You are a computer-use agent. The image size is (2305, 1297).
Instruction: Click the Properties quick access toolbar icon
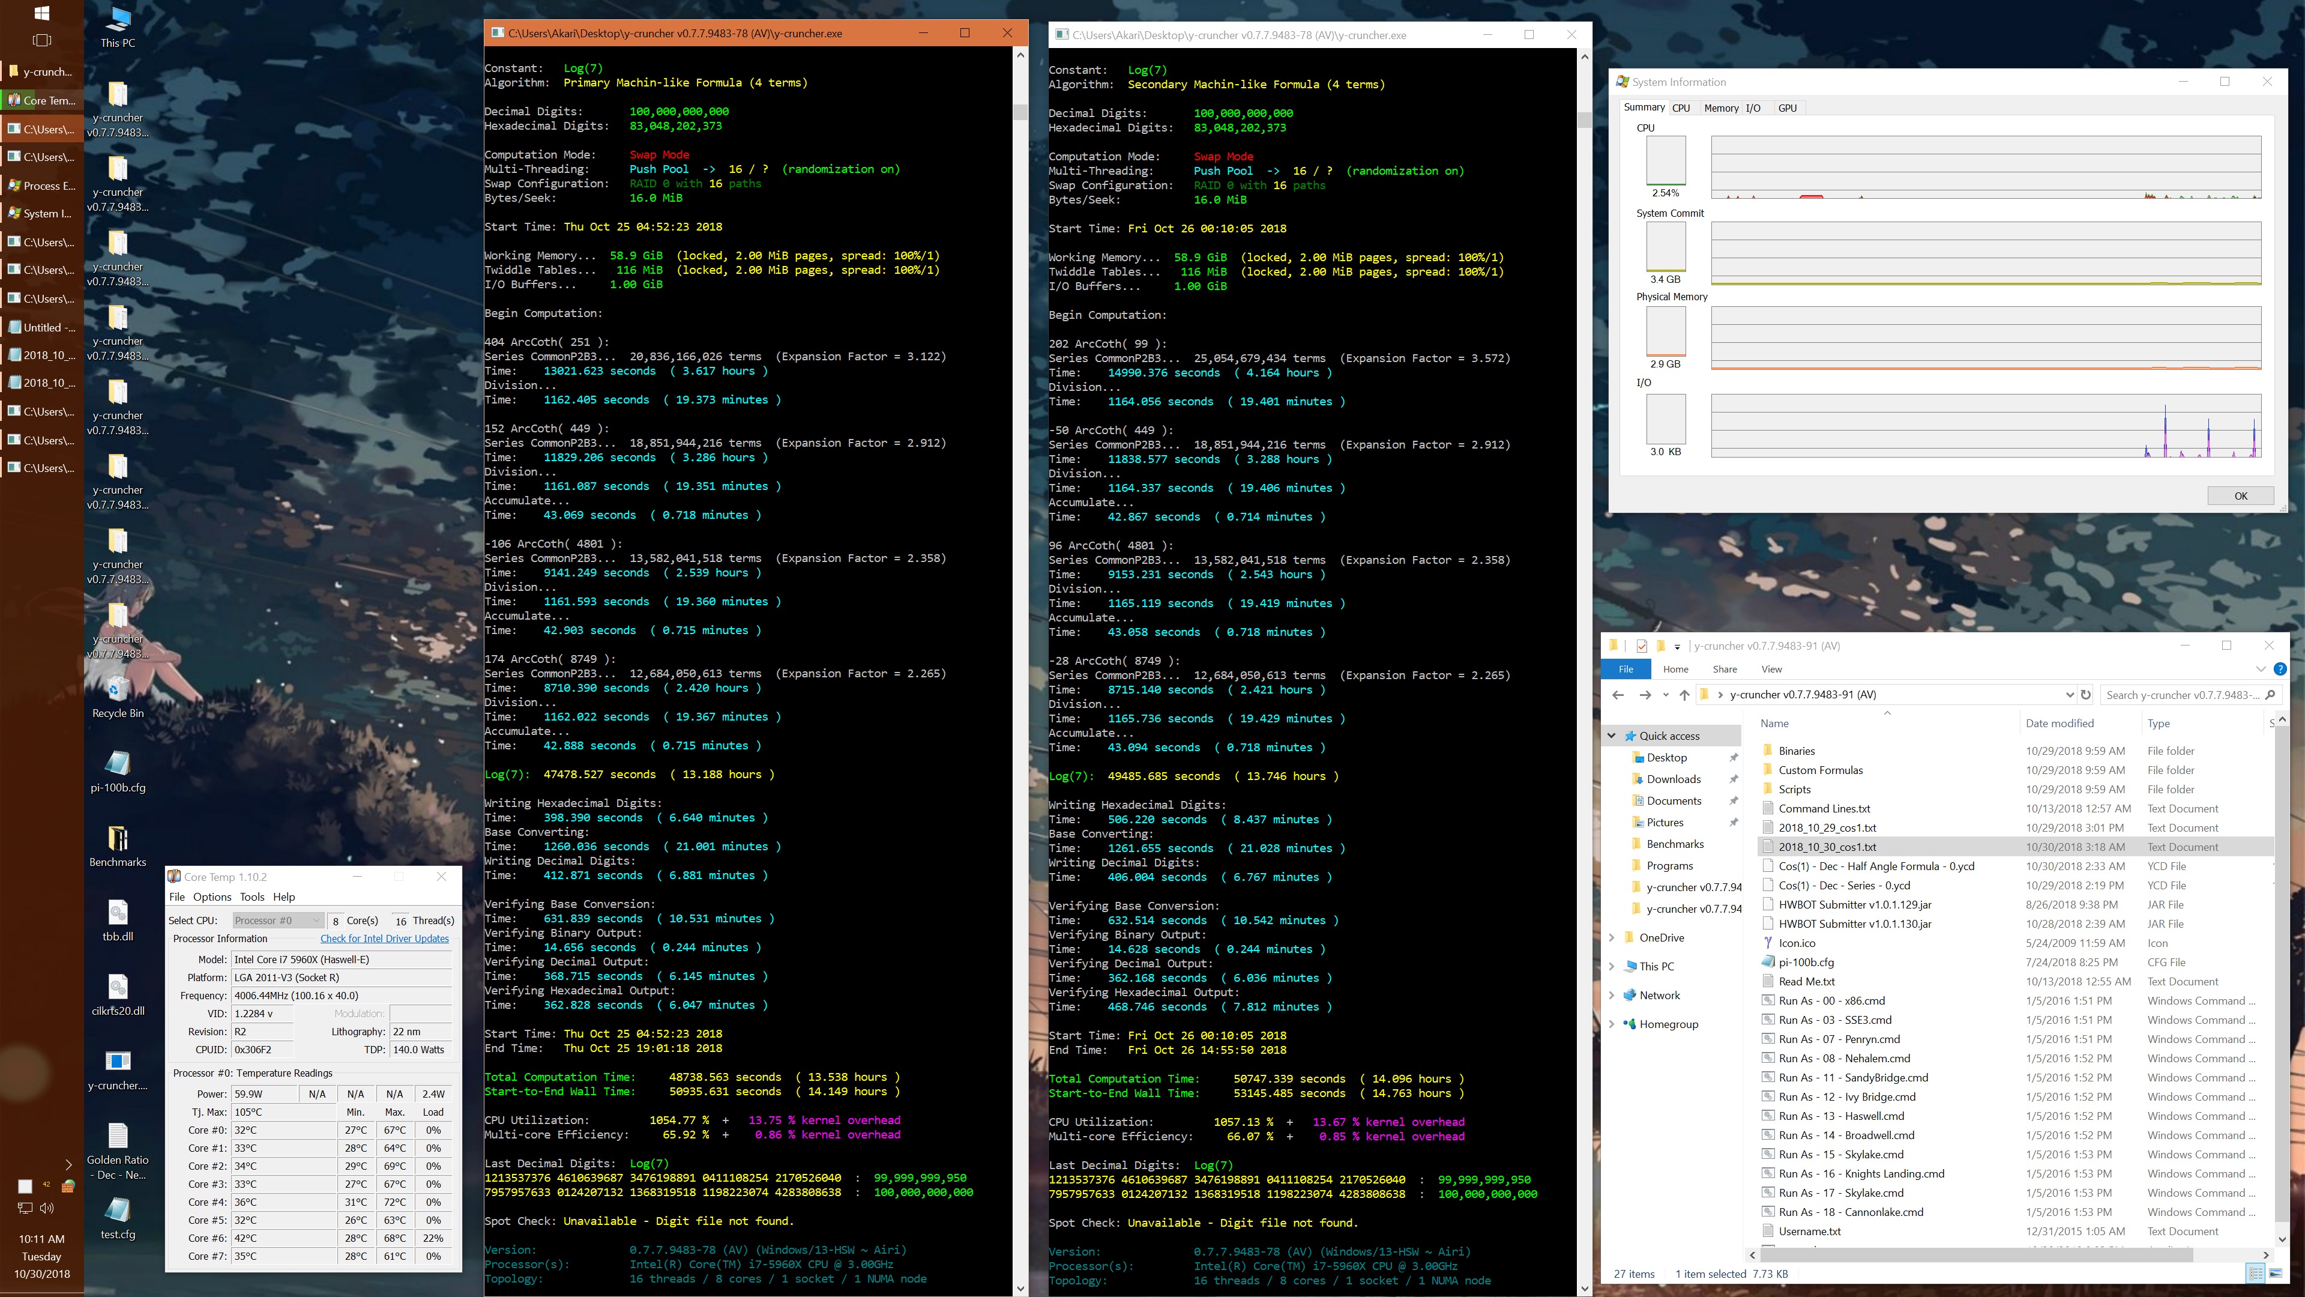(1641, 645)
